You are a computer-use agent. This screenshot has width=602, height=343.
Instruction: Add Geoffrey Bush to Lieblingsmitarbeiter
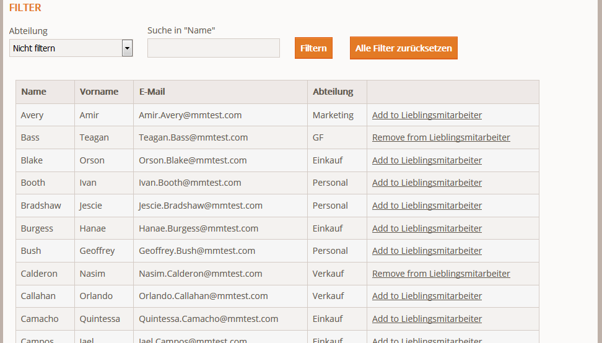point(427,251)
